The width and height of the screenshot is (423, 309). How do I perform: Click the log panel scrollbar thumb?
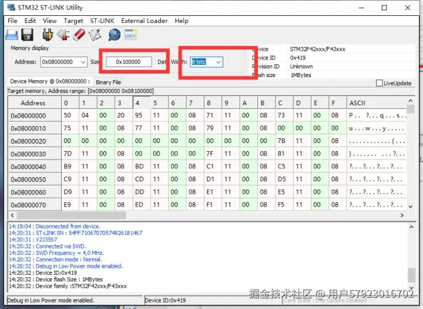click(411, 275)
